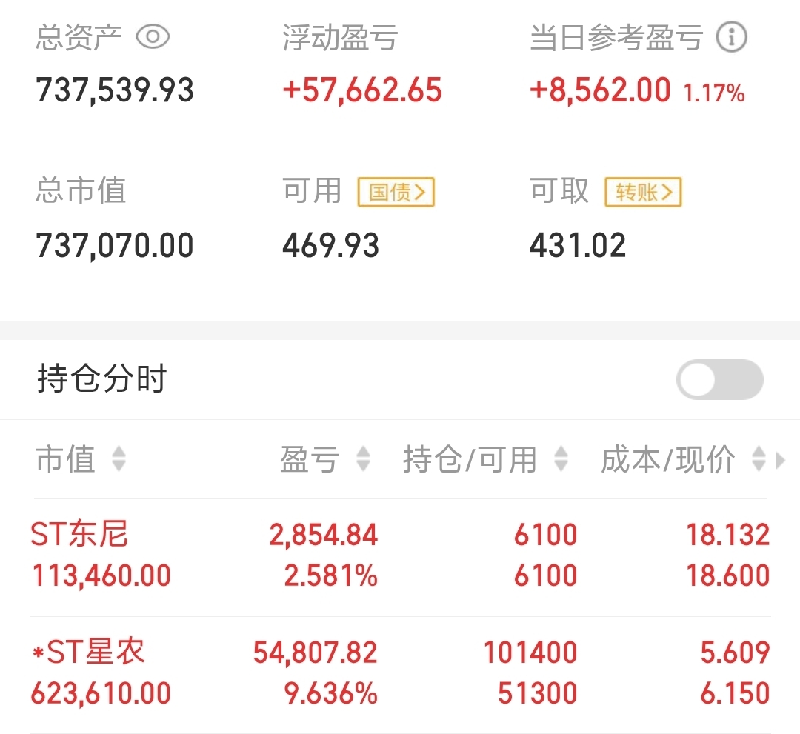This screenshot has width=800, height=734.
Task: Sort holdings by 盈亏 column arrows
Action: point(363,458)
